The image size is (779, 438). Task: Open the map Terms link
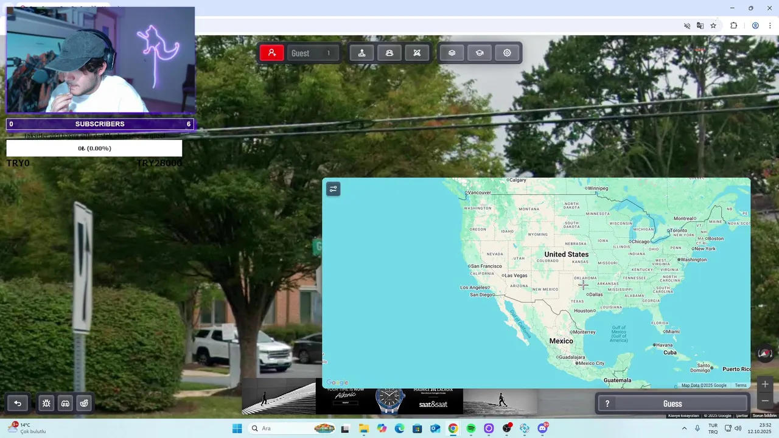(740, 385)
